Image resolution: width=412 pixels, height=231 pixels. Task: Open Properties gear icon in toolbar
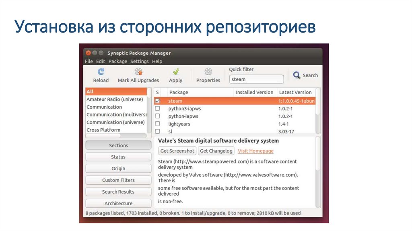point(208,72)
